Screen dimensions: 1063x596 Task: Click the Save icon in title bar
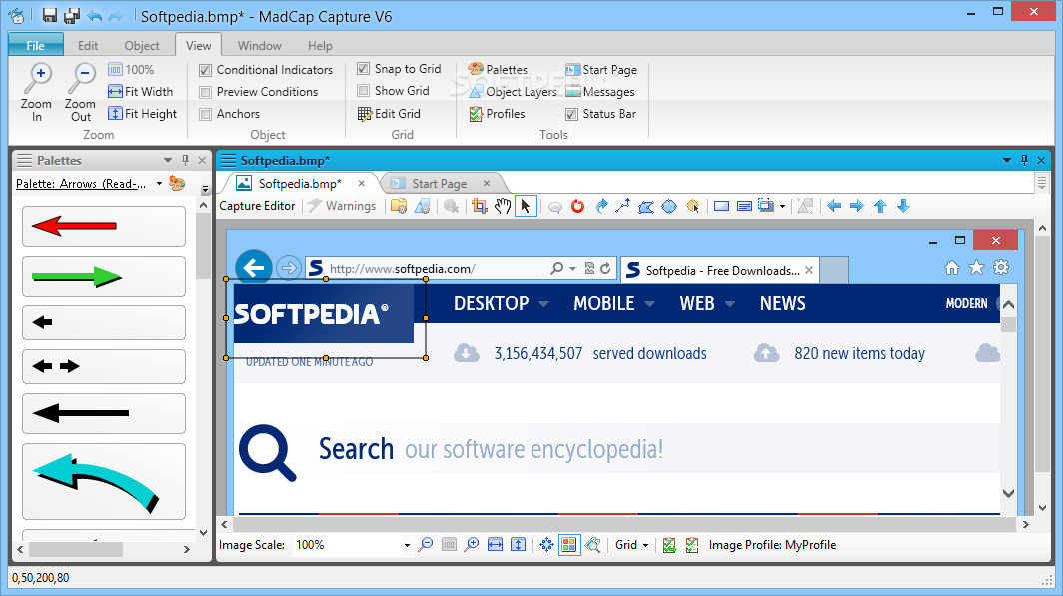pos(50,16)
